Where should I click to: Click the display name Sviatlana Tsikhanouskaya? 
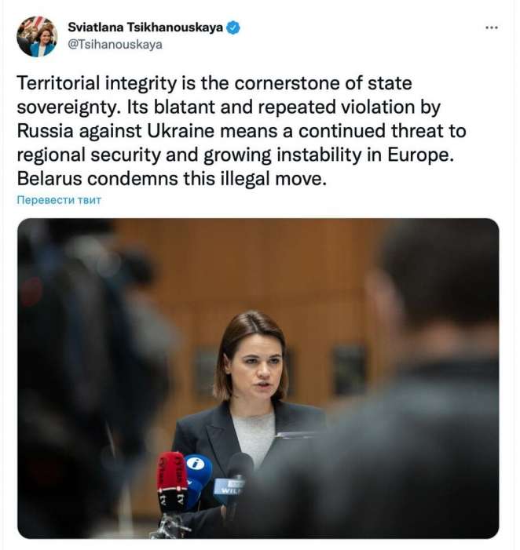point(145,27)
